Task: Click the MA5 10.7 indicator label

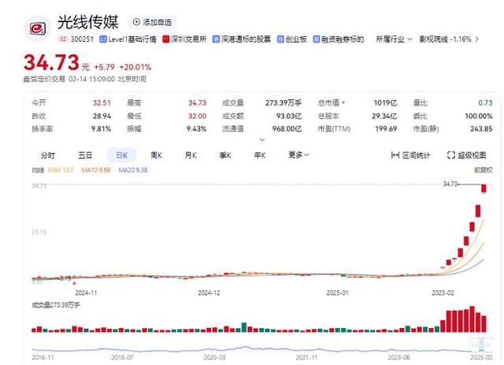Action: (x=61, y=170)
